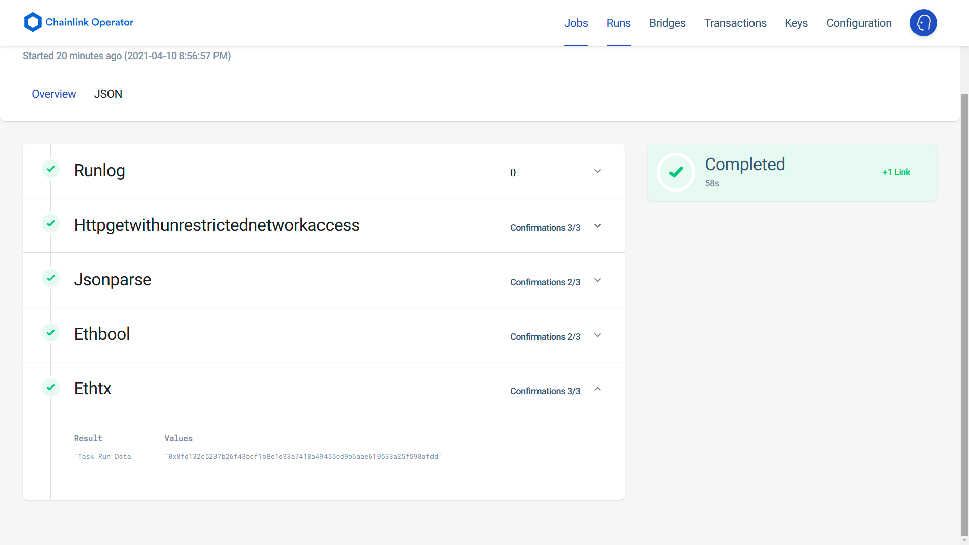Collapse the Ethtx task details
Viewport: 969px width, 545px height.
[x=597, y=389]
